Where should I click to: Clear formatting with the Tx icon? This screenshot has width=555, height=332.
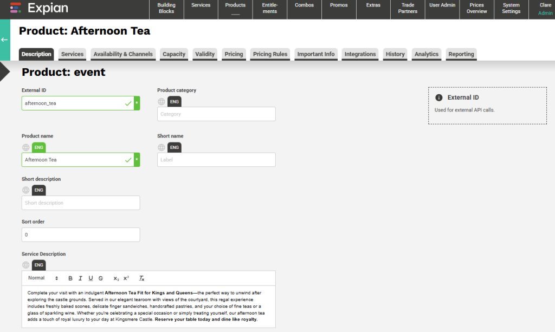tap(141, 278)
